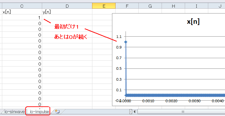Select column C header
The width and height of the screenshot is (225, 116).
coord(22,6)
